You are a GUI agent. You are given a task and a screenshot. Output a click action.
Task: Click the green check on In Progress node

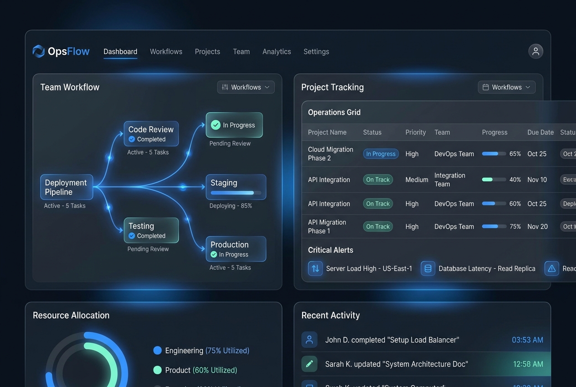(216, 125)
